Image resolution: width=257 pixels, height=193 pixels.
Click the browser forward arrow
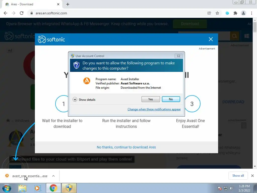[x=14, y=13]
